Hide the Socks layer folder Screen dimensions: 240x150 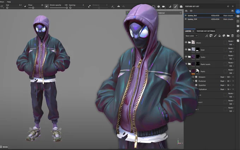(186, 57)
